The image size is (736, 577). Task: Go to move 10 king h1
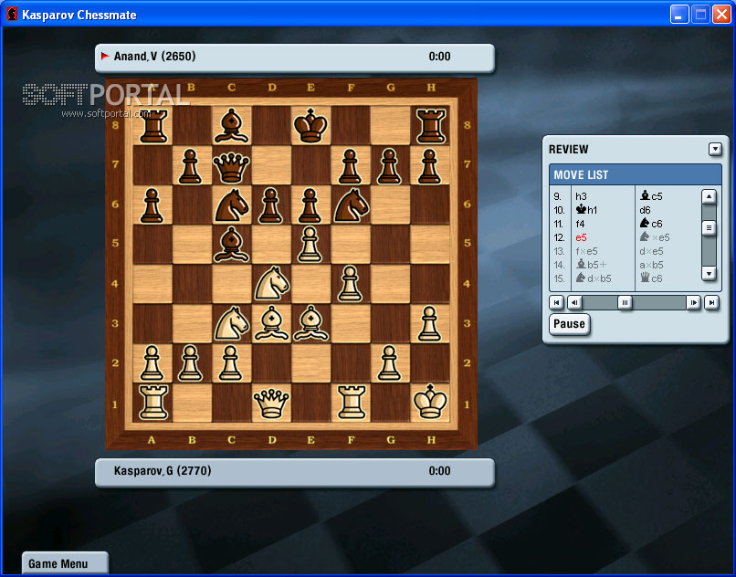coord(586,210)
